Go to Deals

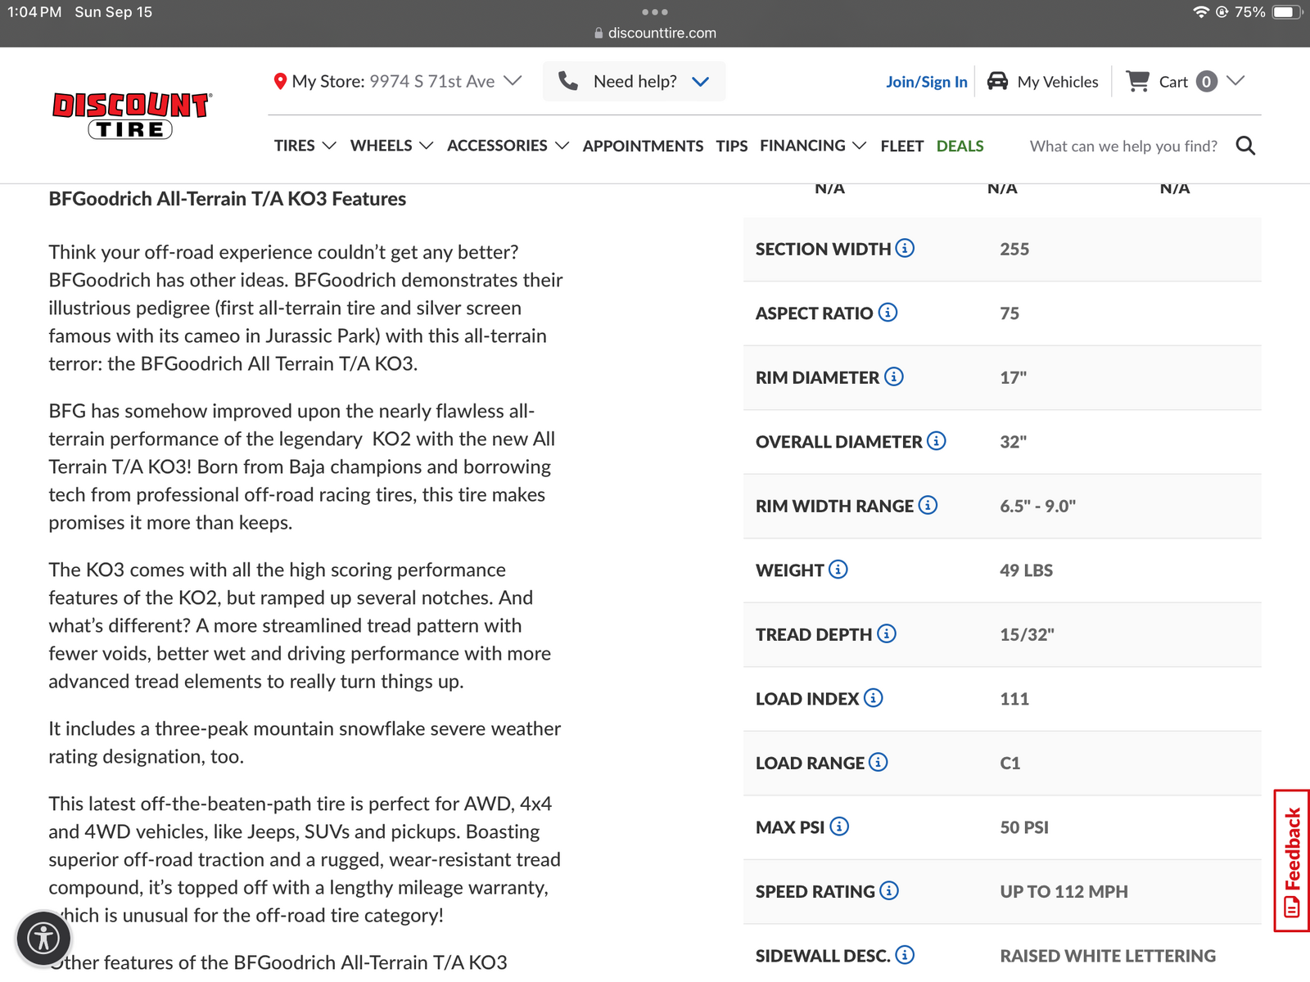tap(960, 146)
